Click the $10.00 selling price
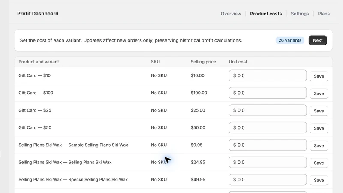The image size is (343, 193). pos(197,75)
